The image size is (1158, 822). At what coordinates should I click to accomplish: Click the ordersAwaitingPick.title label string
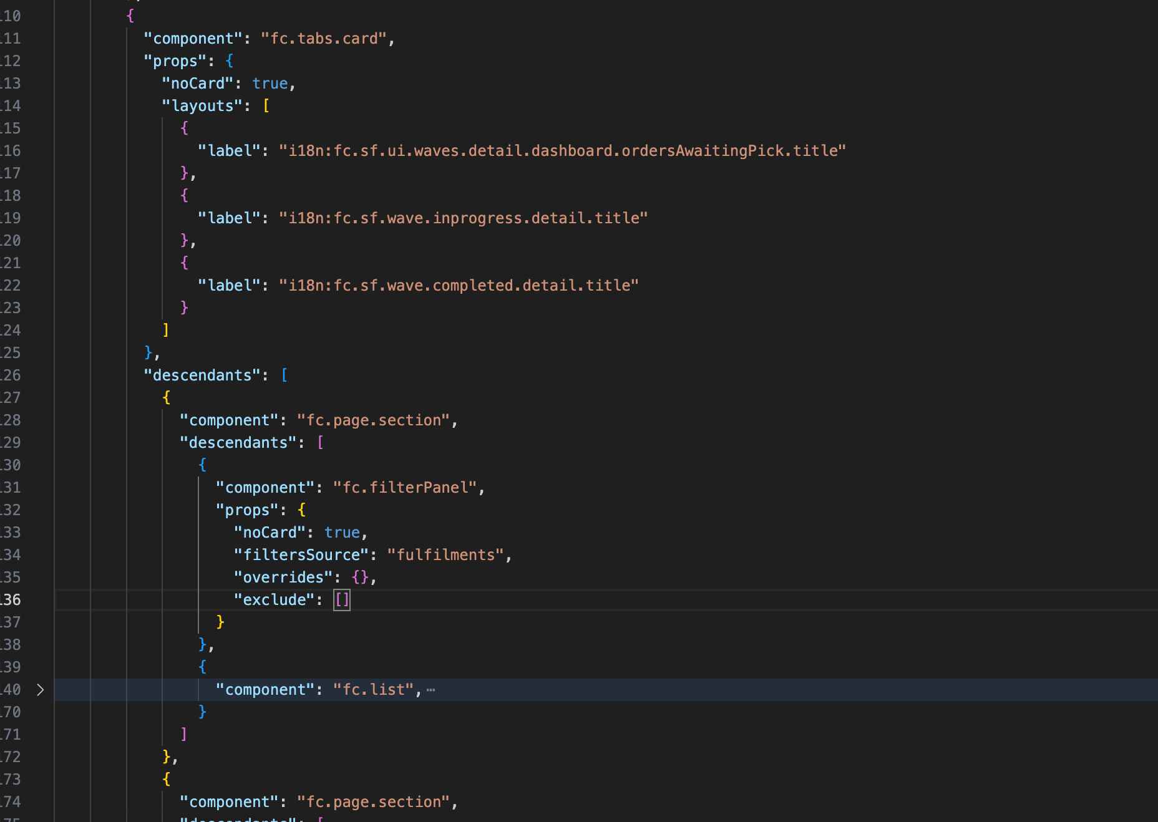(562, 151)
